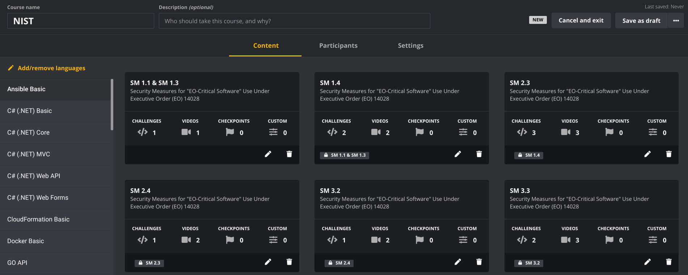Open the Settings tab

[x=410, y=46]
